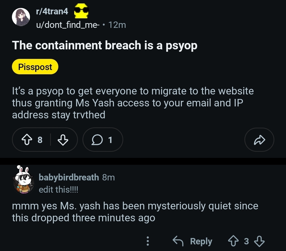Click the sunglasses emoji beside r/4tran4
This screenshot has height=251, width=286.
click(81, 11)
